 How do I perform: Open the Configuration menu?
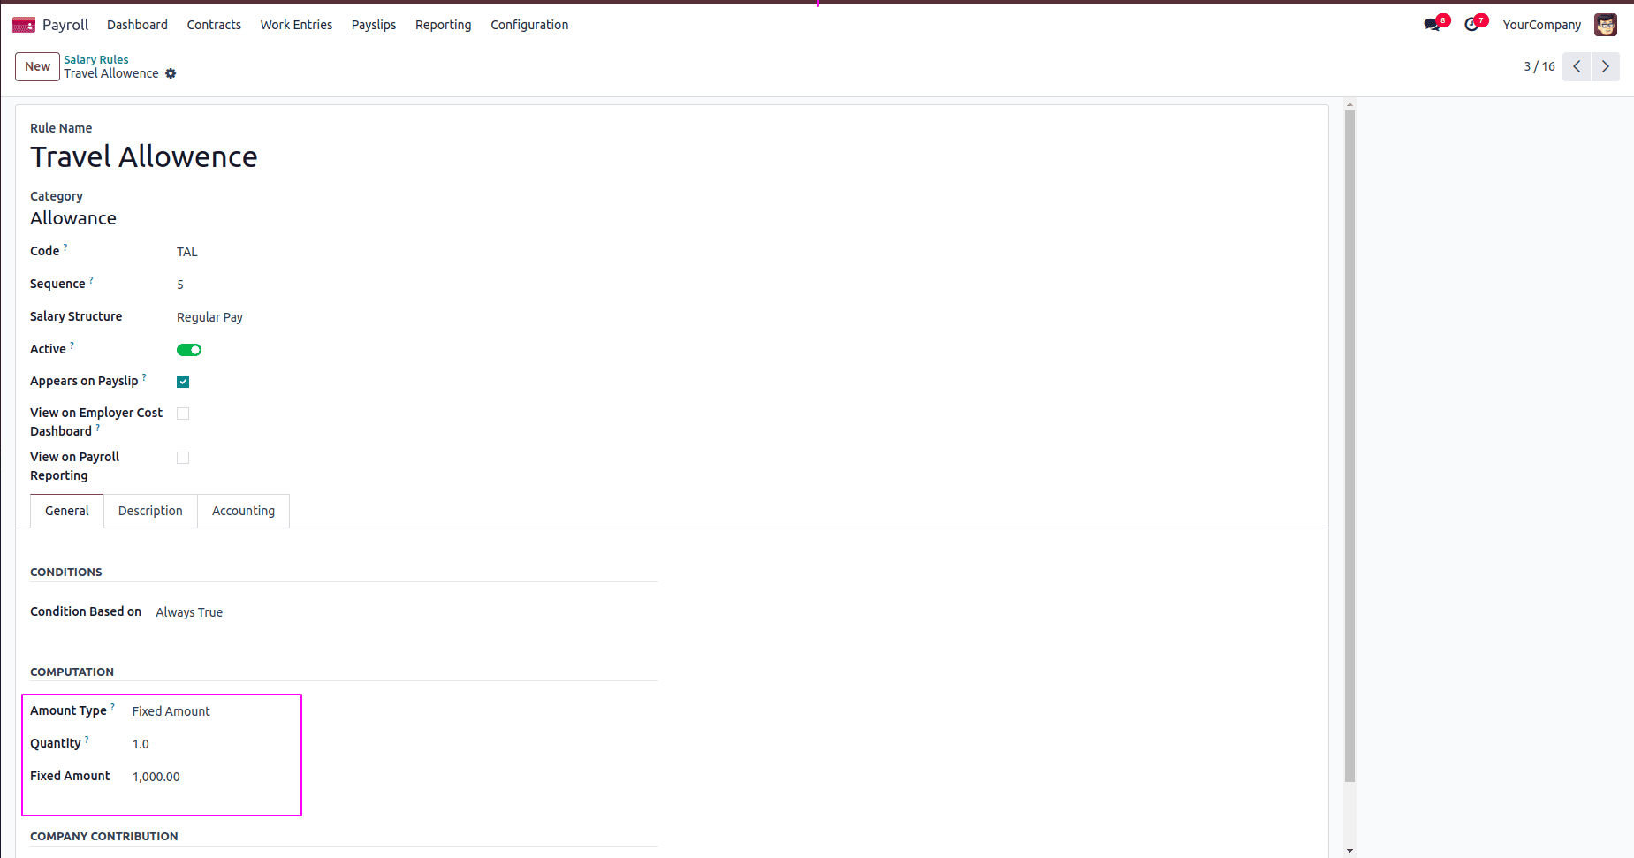529,25
